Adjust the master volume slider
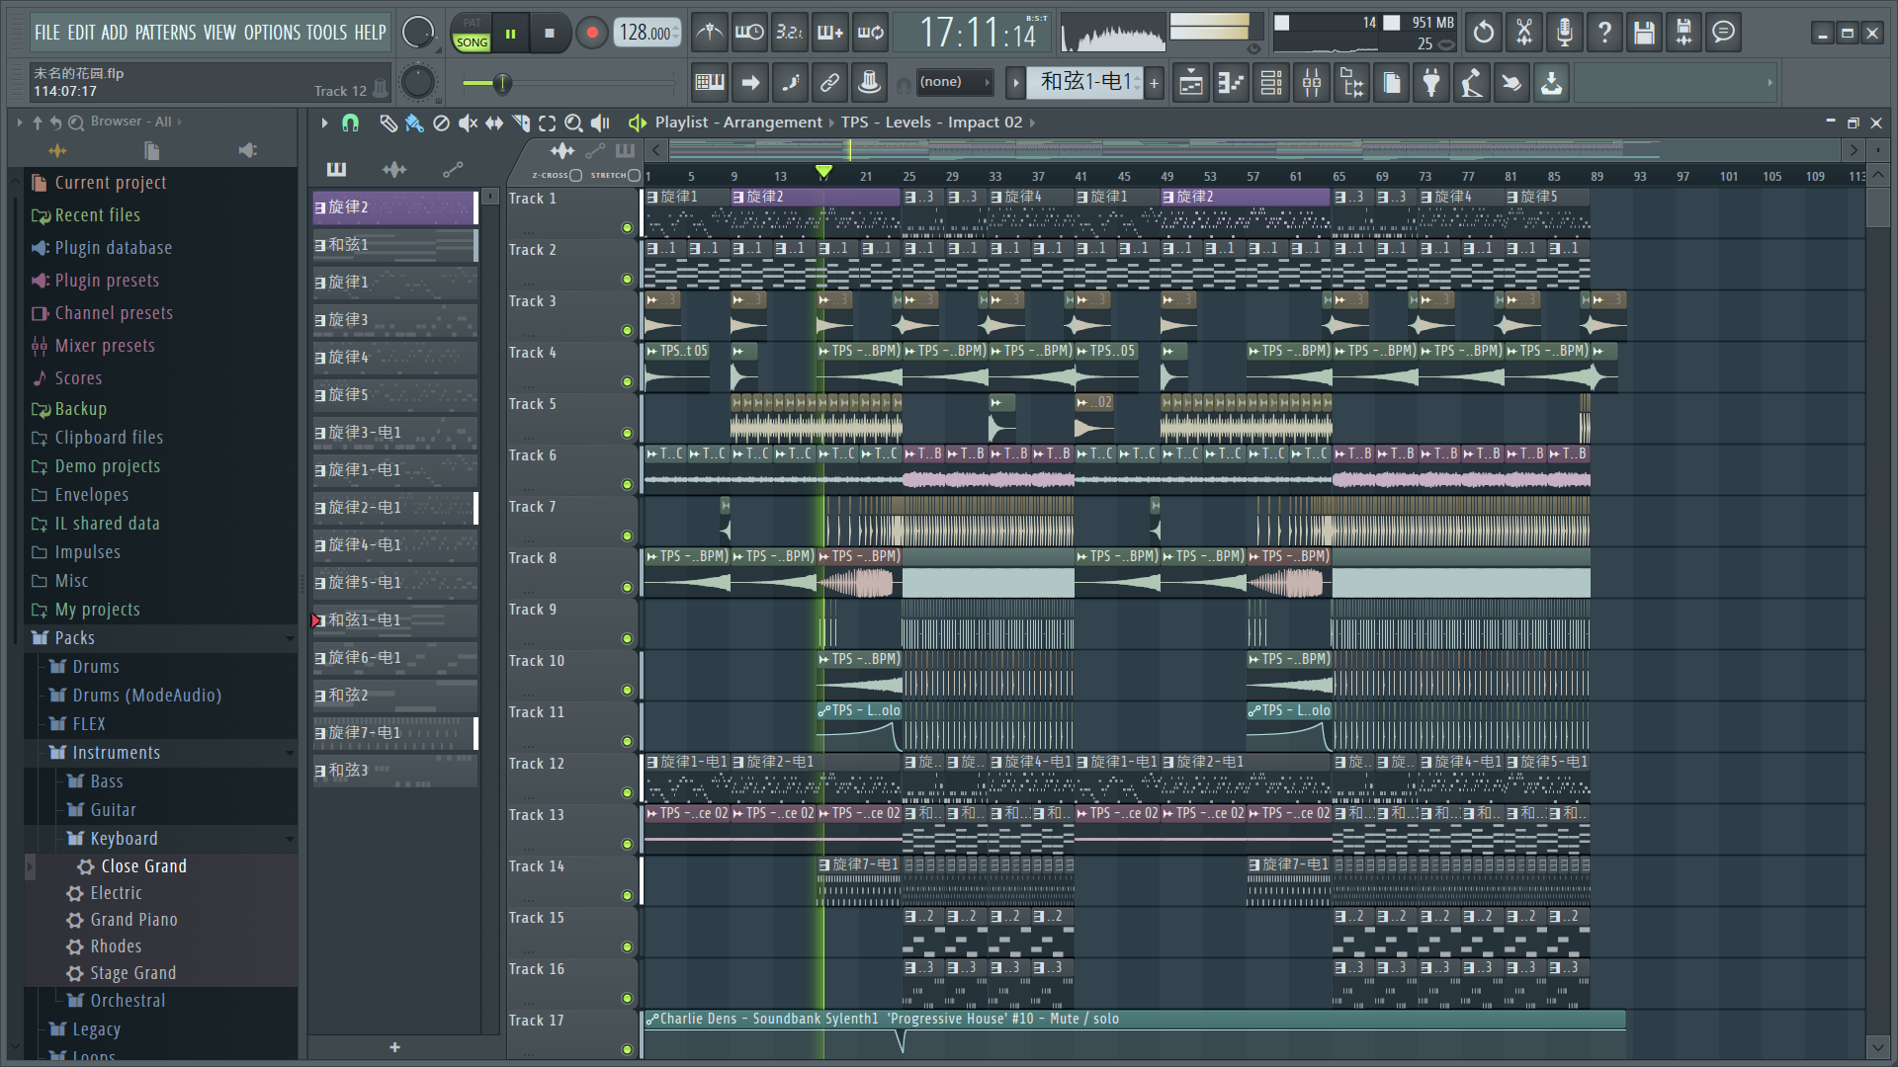 568,83
